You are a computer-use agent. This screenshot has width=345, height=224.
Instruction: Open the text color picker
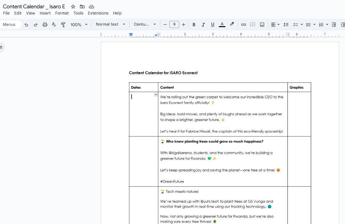[x=222, y=25]
